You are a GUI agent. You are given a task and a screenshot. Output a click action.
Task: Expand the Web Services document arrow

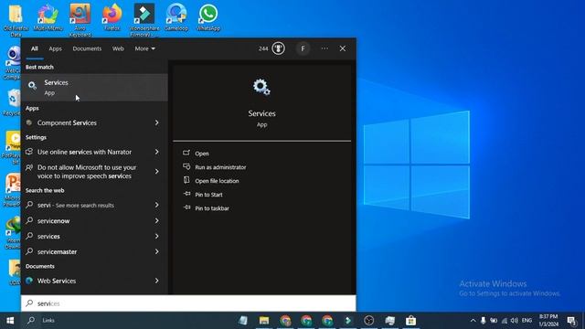coord(156,281)
